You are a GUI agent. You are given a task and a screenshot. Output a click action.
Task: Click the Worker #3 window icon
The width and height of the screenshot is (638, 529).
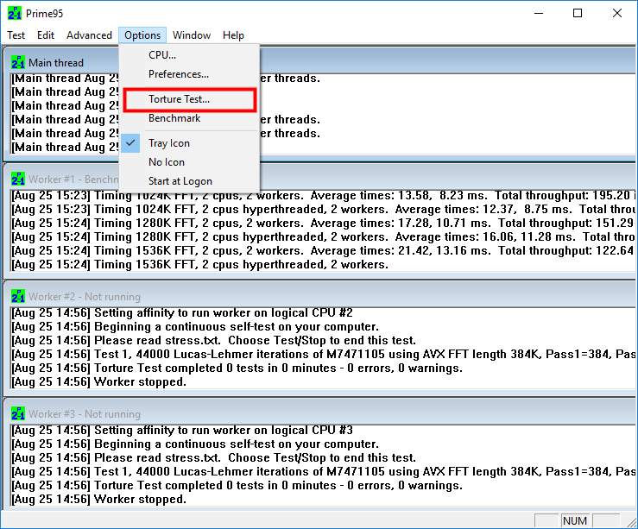coord(17,413)
